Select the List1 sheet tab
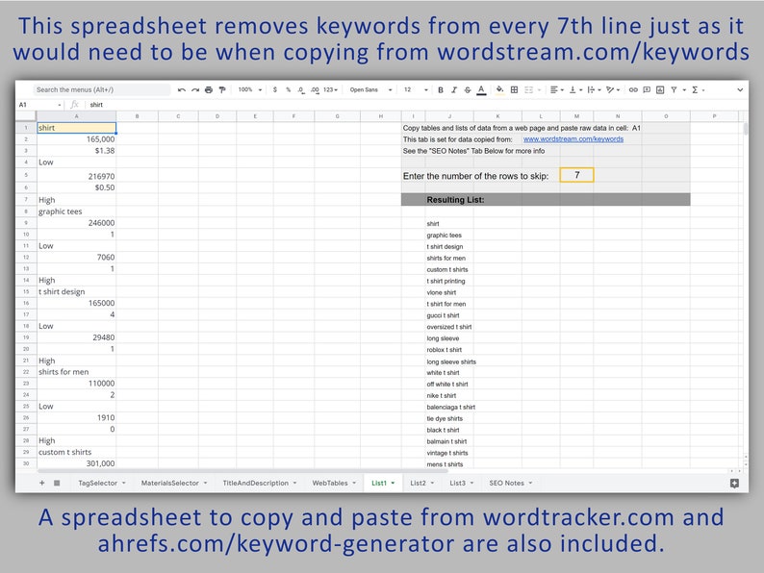 383,483
